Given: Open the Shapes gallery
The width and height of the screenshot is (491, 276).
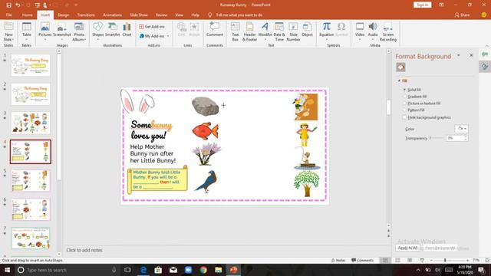Looking at the screenshot, I should click(x=97, y=31).
